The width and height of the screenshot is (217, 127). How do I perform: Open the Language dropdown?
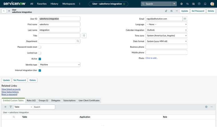click(x=166, y=24)
